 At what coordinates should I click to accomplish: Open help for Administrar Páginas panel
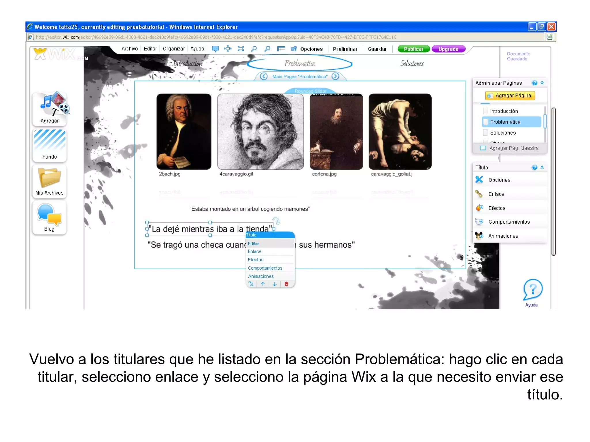coord(535,83)
